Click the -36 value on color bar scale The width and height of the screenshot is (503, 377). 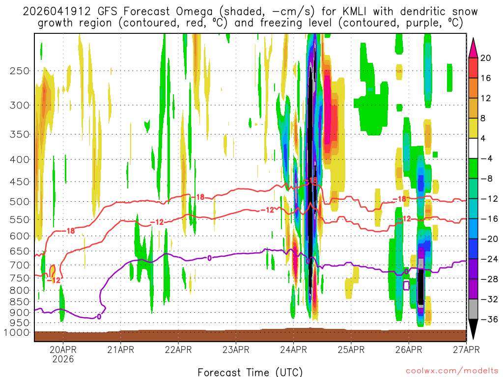489,319
